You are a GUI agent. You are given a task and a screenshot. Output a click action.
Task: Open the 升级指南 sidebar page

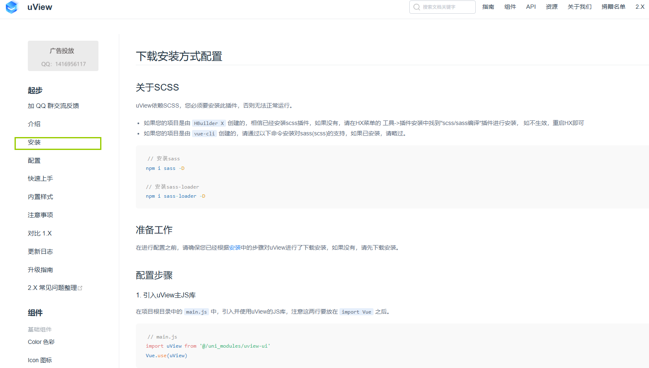click(x=40, y=270)
